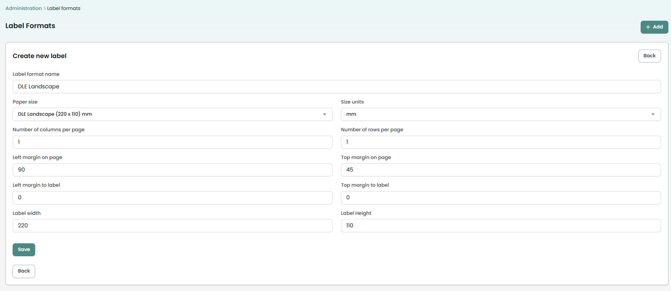Screen dimensions: 671x291
Task: Edit the Label format name field
Action: pyautogui.click(x=337, y=87)
